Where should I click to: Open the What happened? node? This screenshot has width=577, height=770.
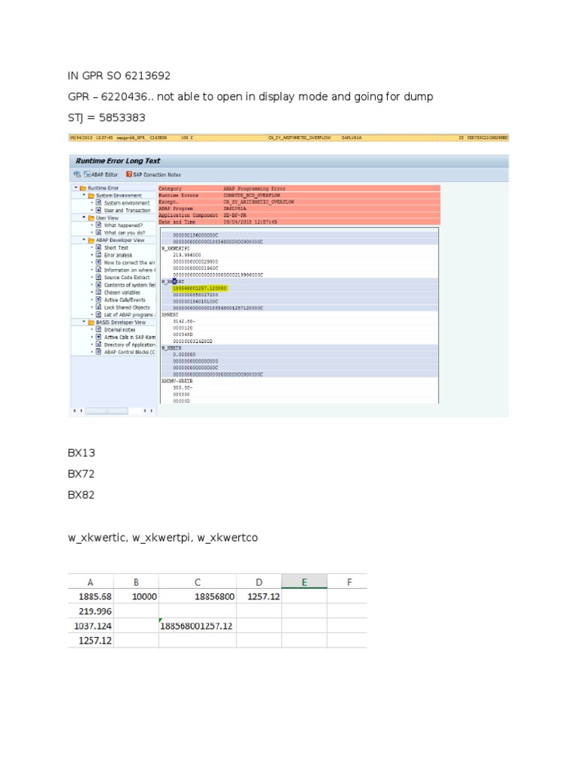point(123,226)
